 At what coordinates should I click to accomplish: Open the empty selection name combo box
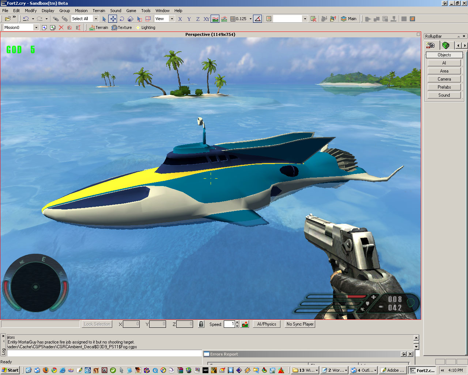click(x=290, y=19)
